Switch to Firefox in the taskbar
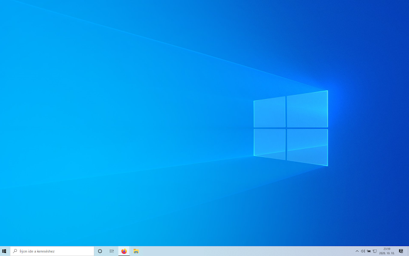The image size is (409, 256). (x=124, y=251)
